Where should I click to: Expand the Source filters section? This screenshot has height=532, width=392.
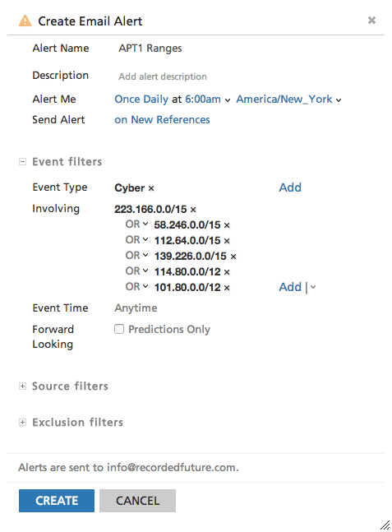pos(22,386)
